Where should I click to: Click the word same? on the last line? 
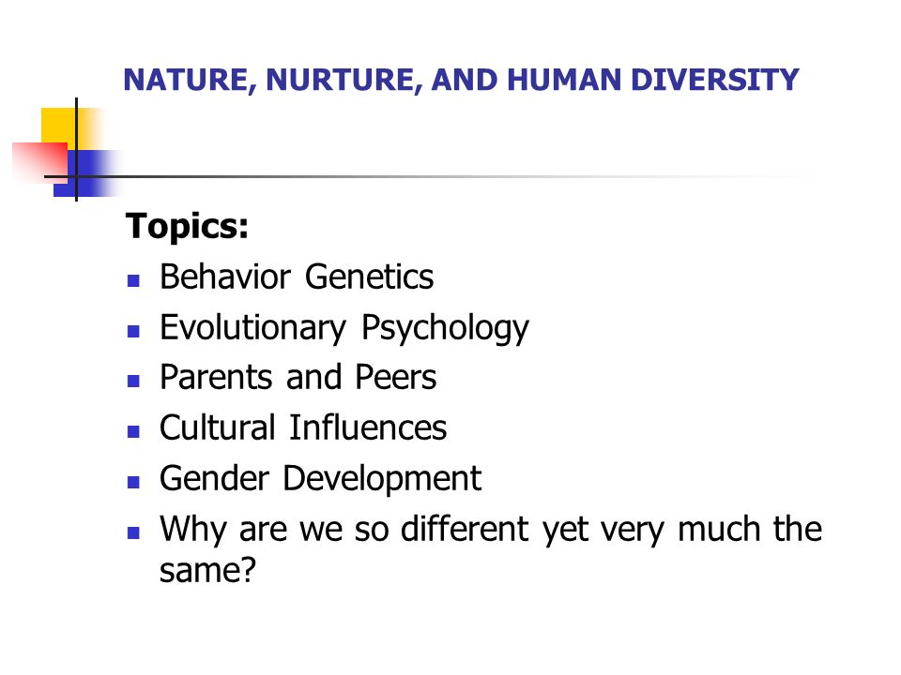pyautogui.click(x=207, y=571)
